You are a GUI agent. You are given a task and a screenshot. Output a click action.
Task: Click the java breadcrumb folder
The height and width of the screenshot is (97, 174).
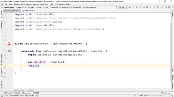click(x=38, y=7)
